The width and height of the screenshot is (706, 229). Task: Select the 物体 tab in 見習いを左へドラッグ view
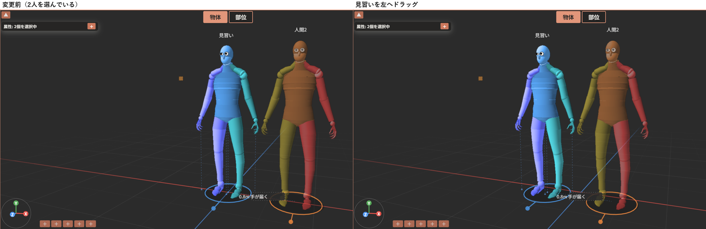click(569, 17)
